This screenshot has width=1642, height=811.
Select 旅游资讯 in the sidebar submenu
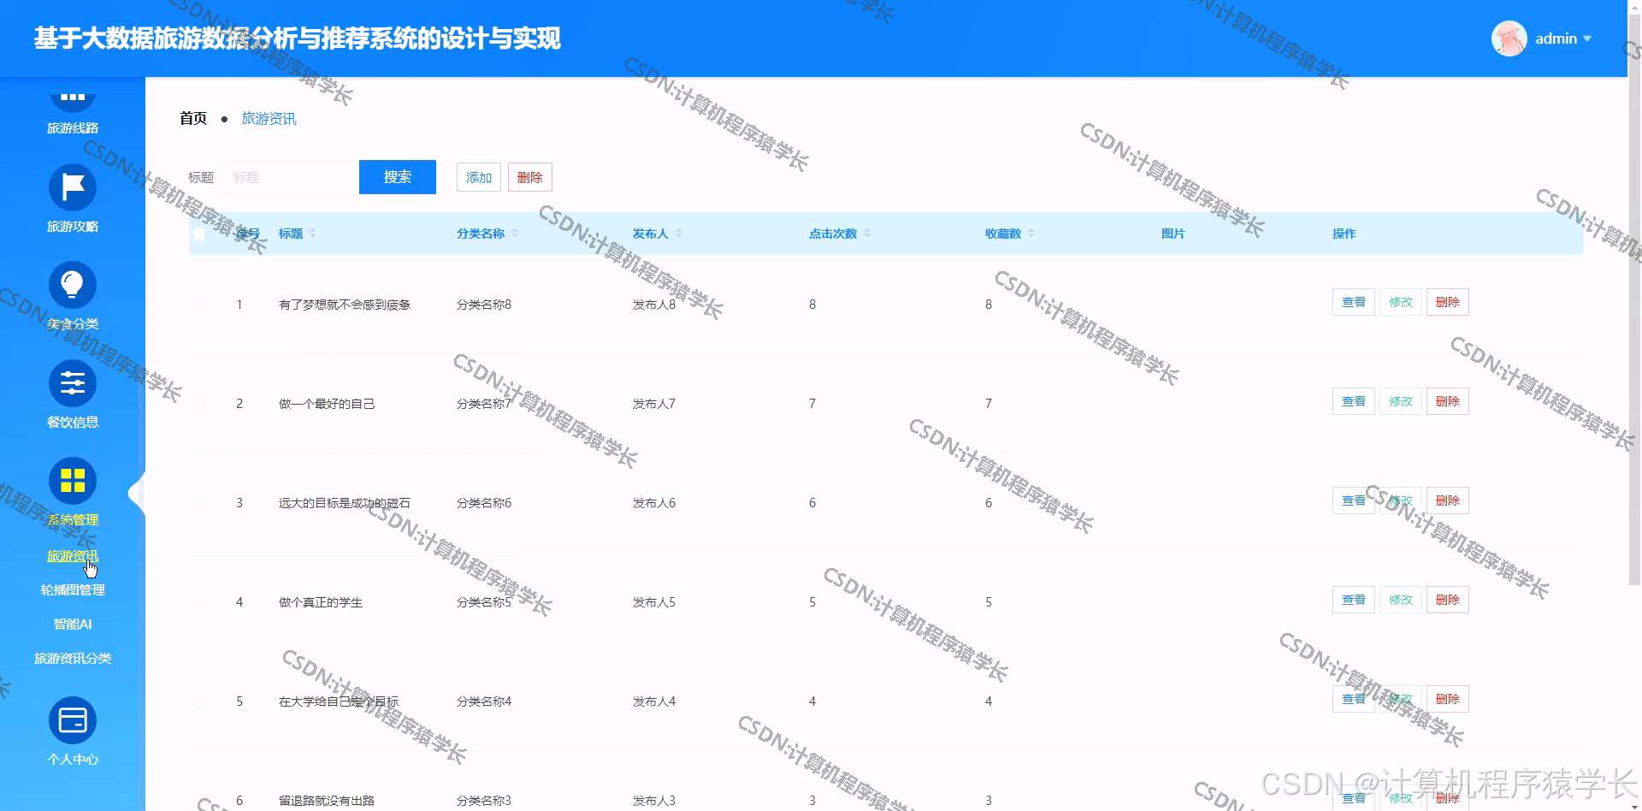pyautogui.click(x=73, y=556)
